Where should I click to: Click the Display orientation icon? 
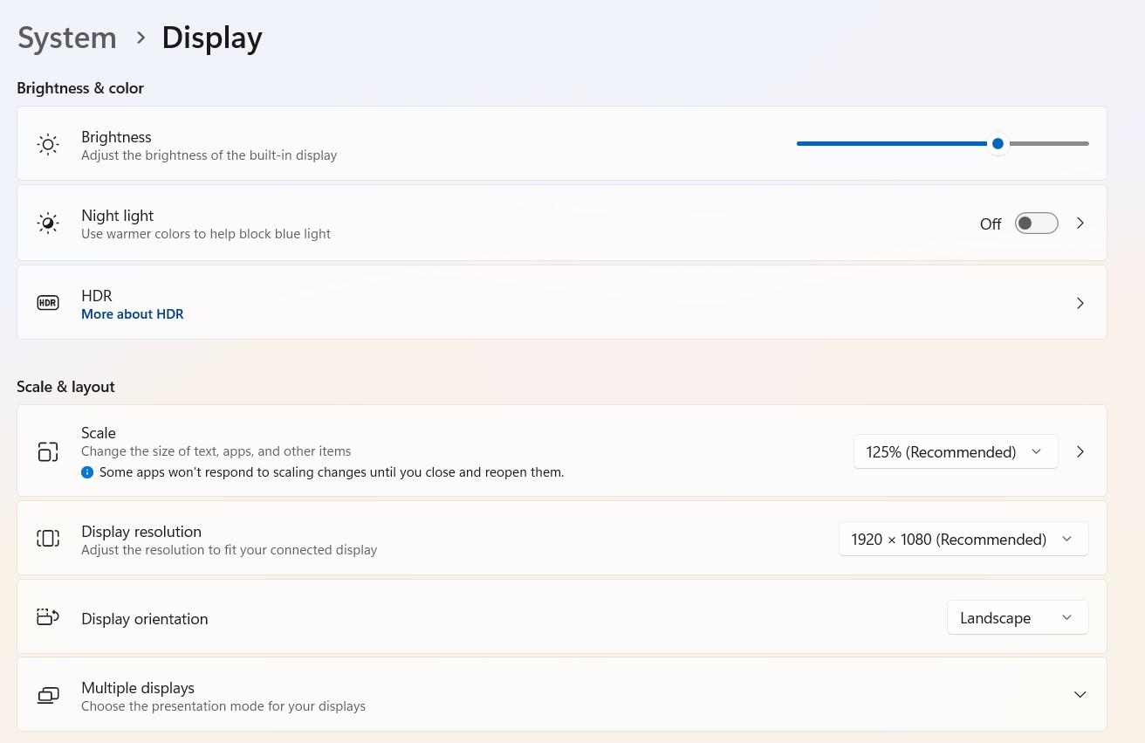(x=48, y=617)
